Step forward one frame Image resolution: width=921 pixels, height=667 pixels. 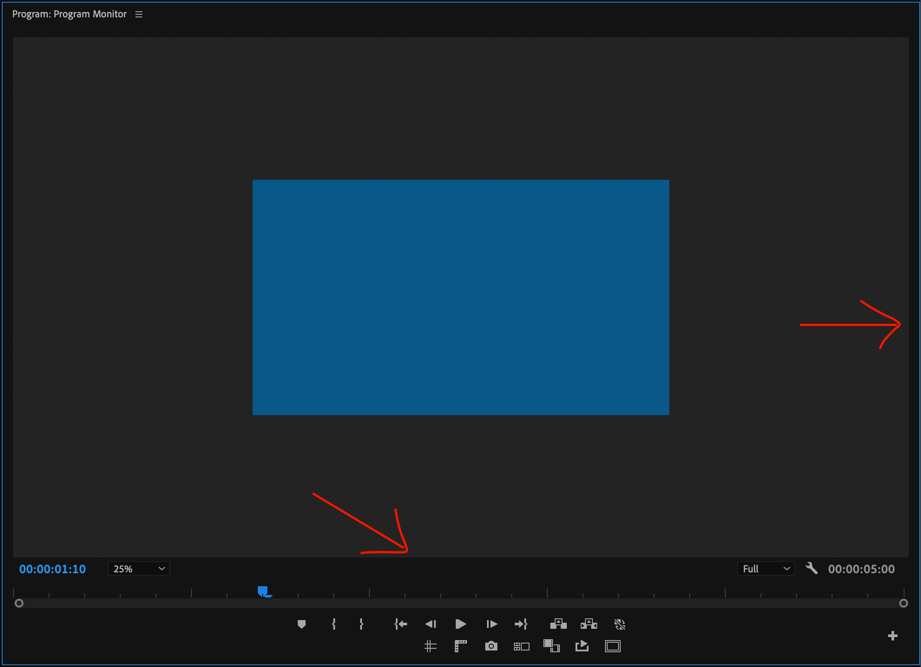(492, 624)
